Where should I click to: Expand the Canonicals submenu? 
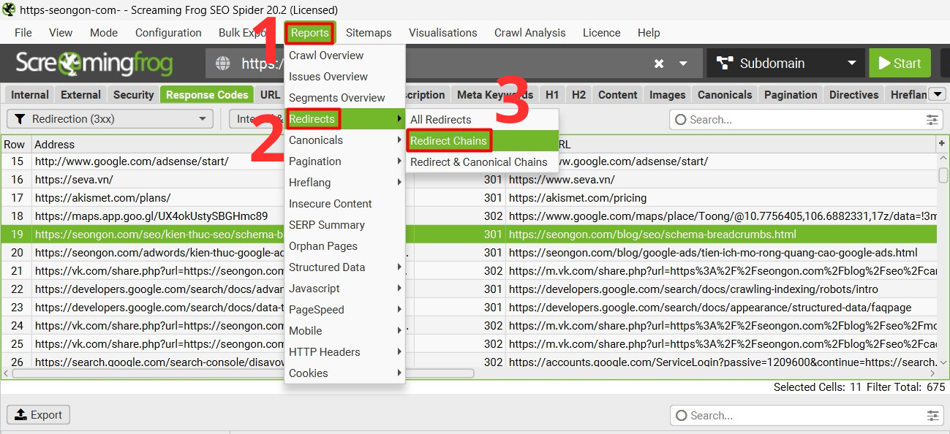point(344,140)
